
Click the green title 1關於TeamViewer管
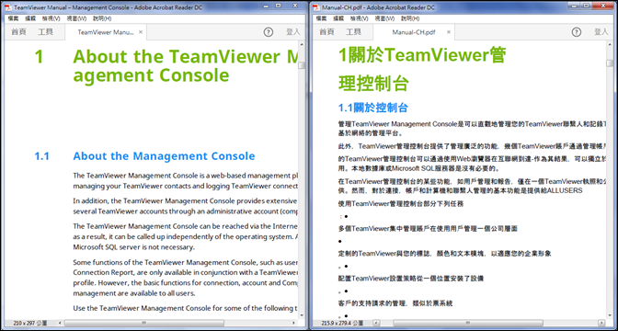click(x=422, y=55)
